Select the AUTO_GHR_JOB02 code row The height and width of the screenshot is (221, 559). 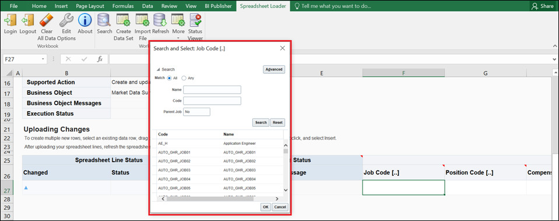pyautogui.click(x=220, y=161)
